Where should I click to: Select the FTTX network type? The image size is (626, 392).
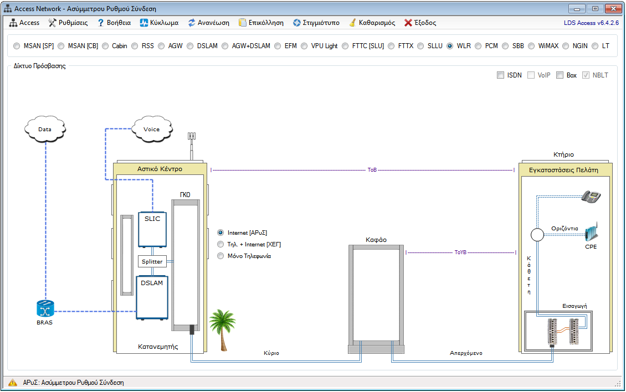[392, 46]
